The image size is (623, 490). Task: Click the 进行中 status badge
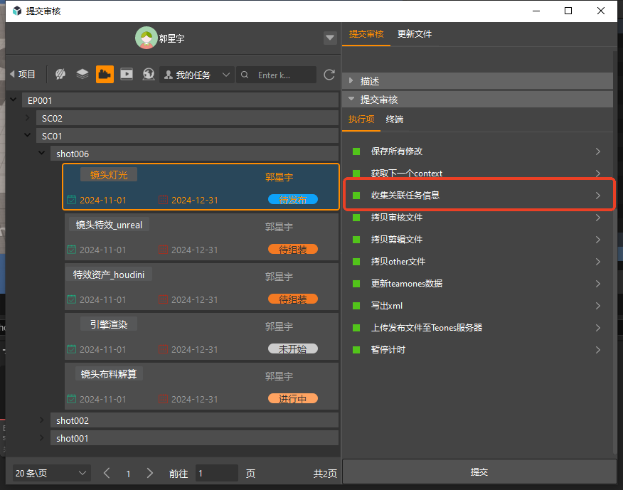coord(293,398)
